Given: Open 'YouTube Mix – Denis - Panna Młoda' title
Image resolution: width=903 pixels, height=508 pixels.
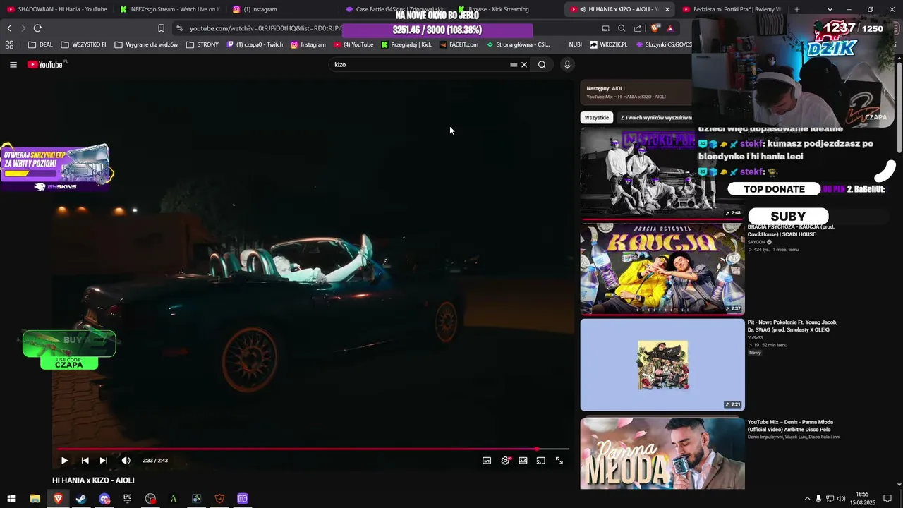Looking at the screenshot, I should pos(789,425).
